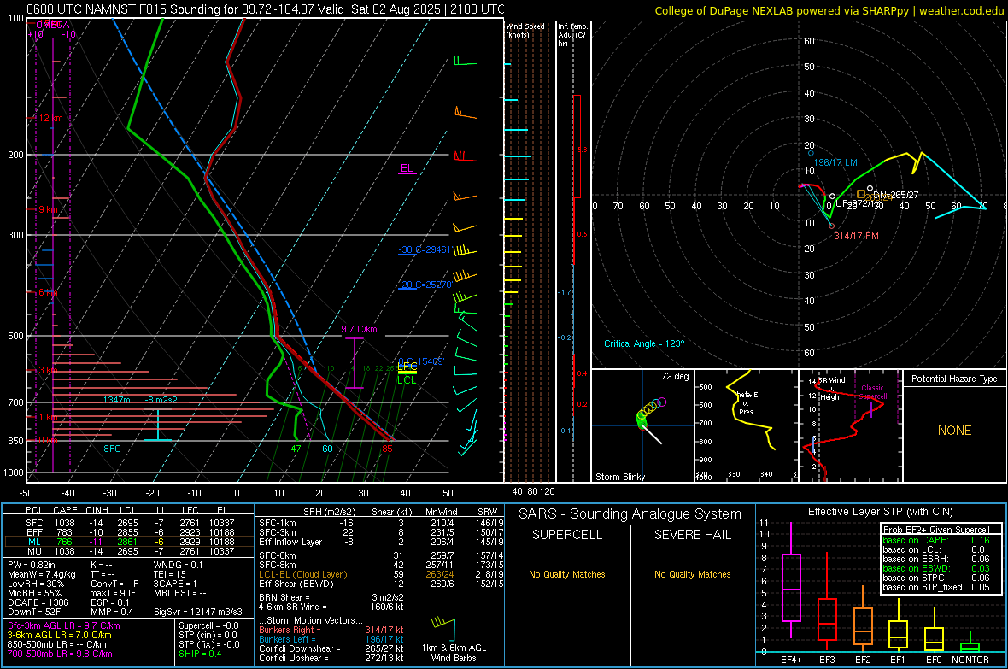The width and height of the screenshot is (1008, 669).
Task: Select the DownT = 52F value
Action: pyautogui.click(x=34, y=613)
